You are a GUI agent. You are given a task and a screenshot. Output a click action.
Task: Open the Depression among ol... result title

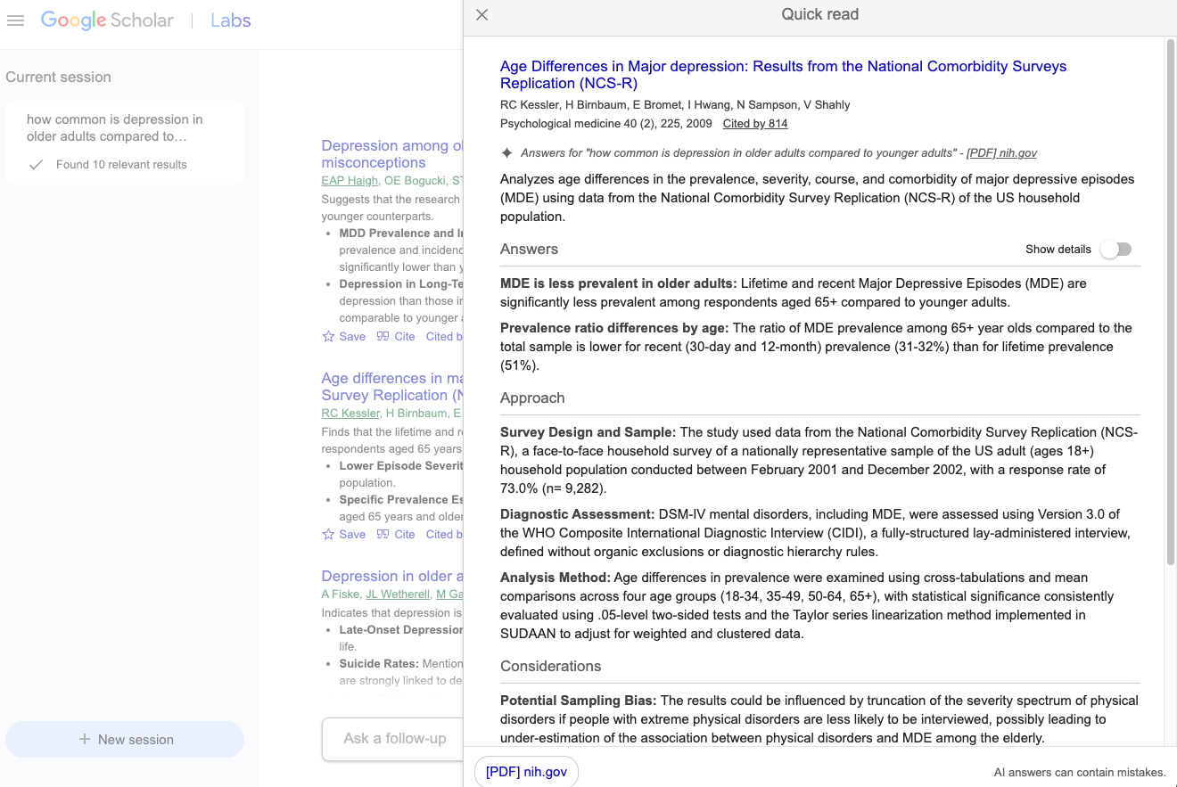392,154
